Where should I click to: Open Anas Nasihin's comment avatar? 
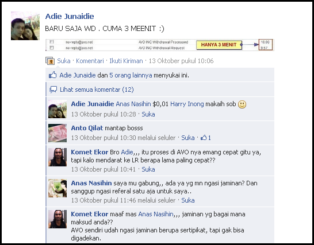[x=58, y=188]
